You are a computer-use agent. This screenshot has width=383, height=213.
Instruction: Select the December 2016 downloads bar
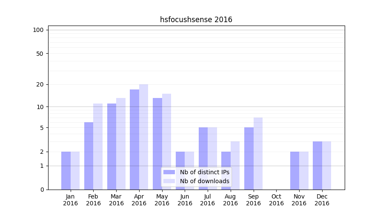coord(326,165)
